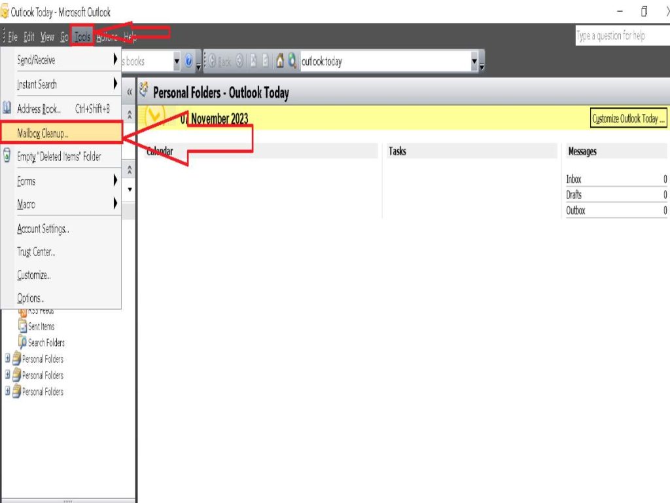Expand the Instant Search submenu

[115, 83]
